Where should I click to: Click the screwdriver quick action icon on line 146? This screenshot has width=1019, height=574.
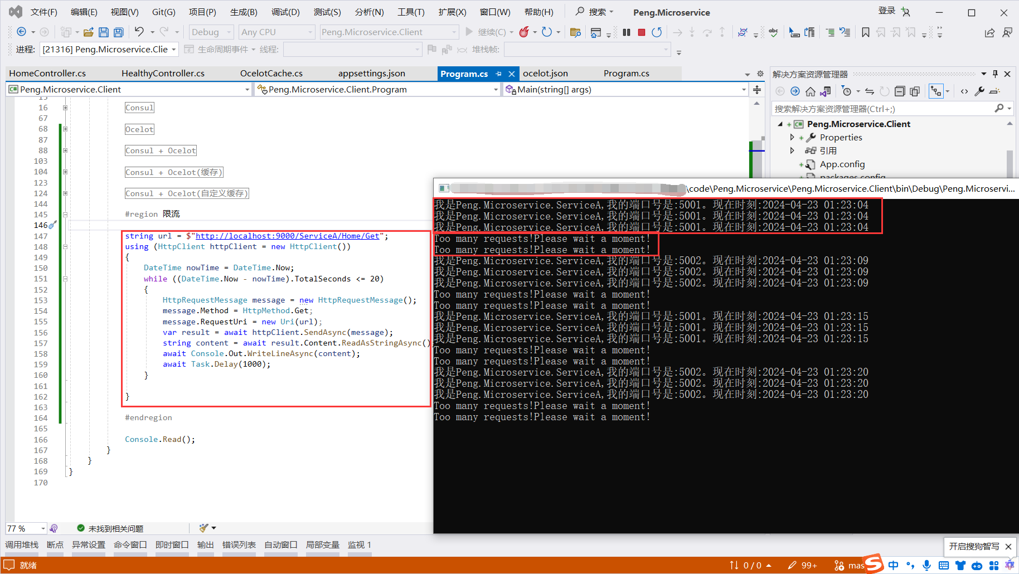pos(52,225)
